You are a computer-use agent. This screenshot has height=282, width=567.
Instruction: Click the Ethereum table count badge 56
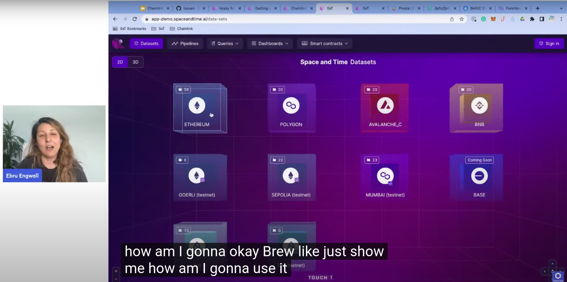183,90
